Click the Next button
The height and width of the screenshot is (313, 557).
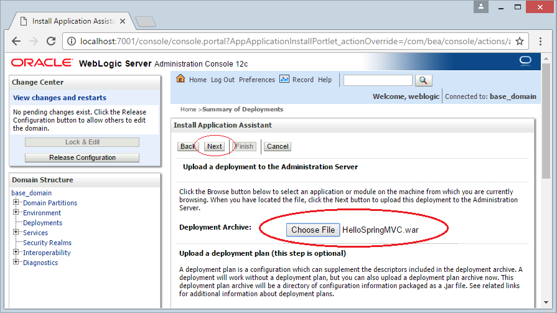pyautogui.click(x=215, y=146)
